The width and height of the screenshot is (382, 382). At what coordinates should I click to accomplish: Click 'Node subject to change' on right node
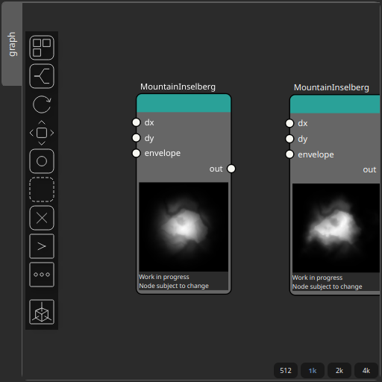coord(327,286)
